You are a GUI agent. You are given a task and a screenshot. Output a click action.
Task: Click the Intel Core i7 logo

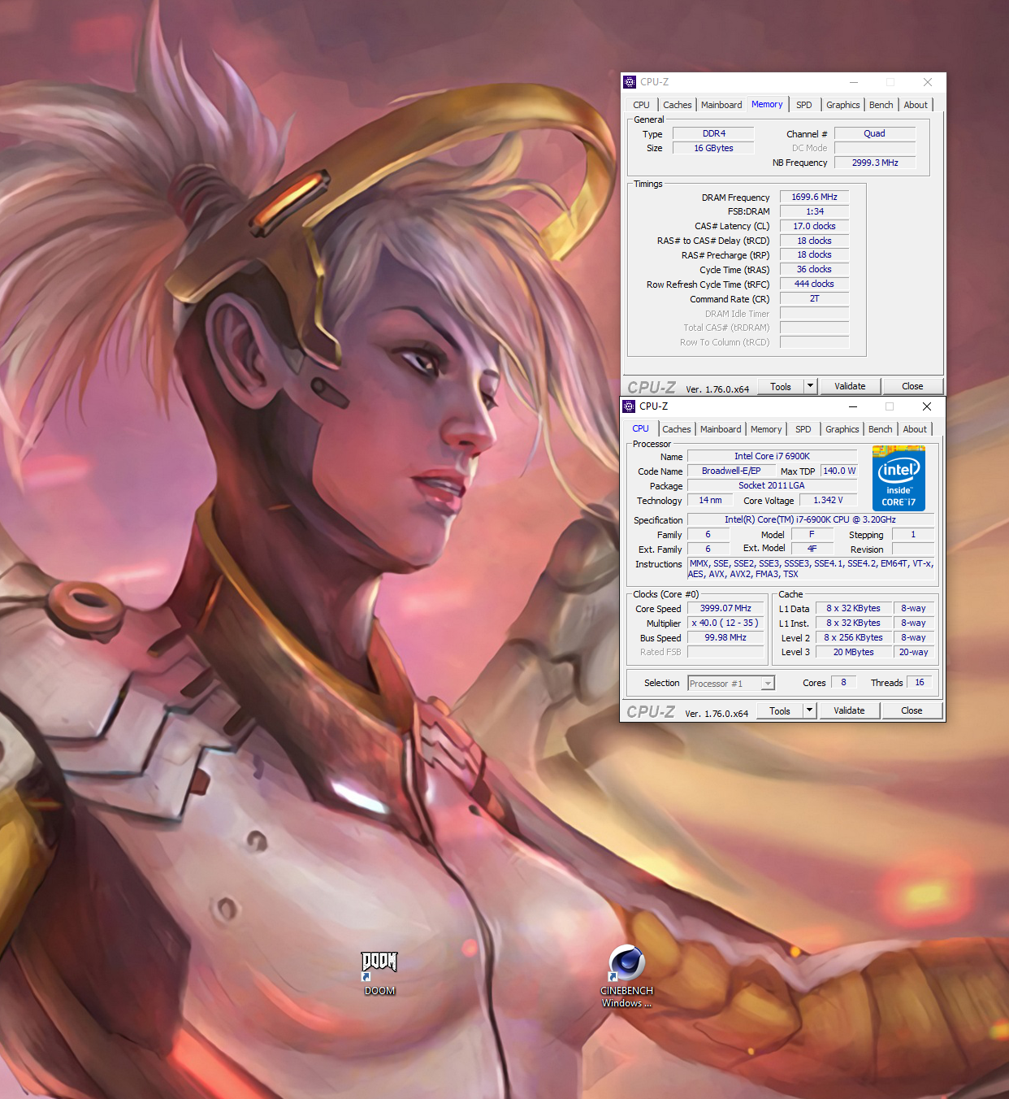[899, 479]
